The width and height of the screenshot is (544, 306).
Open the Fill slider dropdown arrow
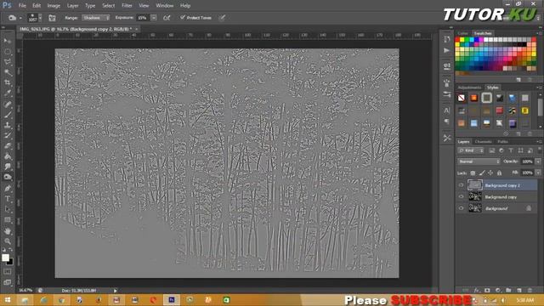click(538, 173)
